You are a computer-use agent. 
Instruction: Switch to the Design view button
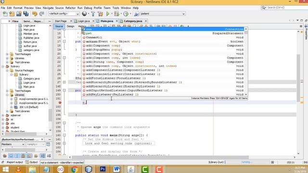point(71,26)
